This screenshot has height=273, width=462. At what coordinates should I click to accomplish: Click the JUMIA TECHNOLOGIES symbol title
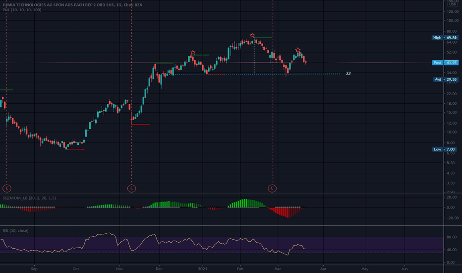click(x=72, y=5)
